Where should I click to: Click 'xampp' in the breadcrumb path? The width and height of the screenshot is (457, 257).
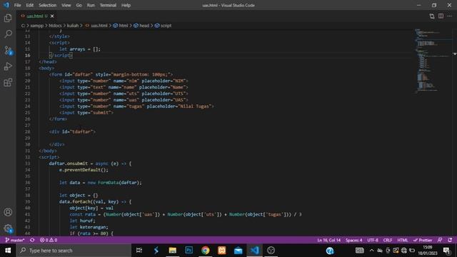coord(37,26)
